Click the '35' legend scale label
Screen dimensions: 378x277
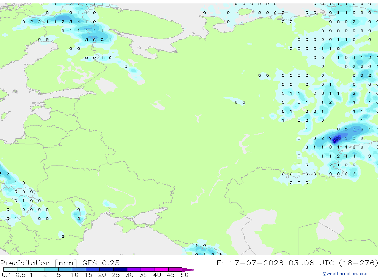coord(143,275)
